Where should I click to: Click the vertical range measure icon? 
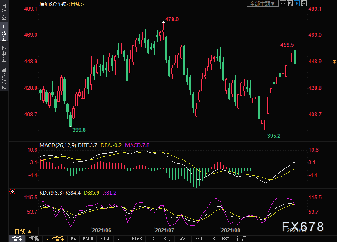tap(290, 3)
